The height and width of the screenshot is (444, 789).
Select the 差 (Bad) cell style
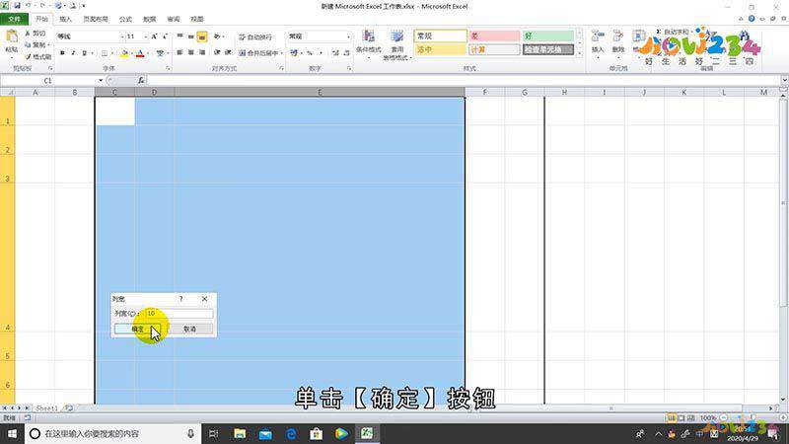tap(494, 37)
